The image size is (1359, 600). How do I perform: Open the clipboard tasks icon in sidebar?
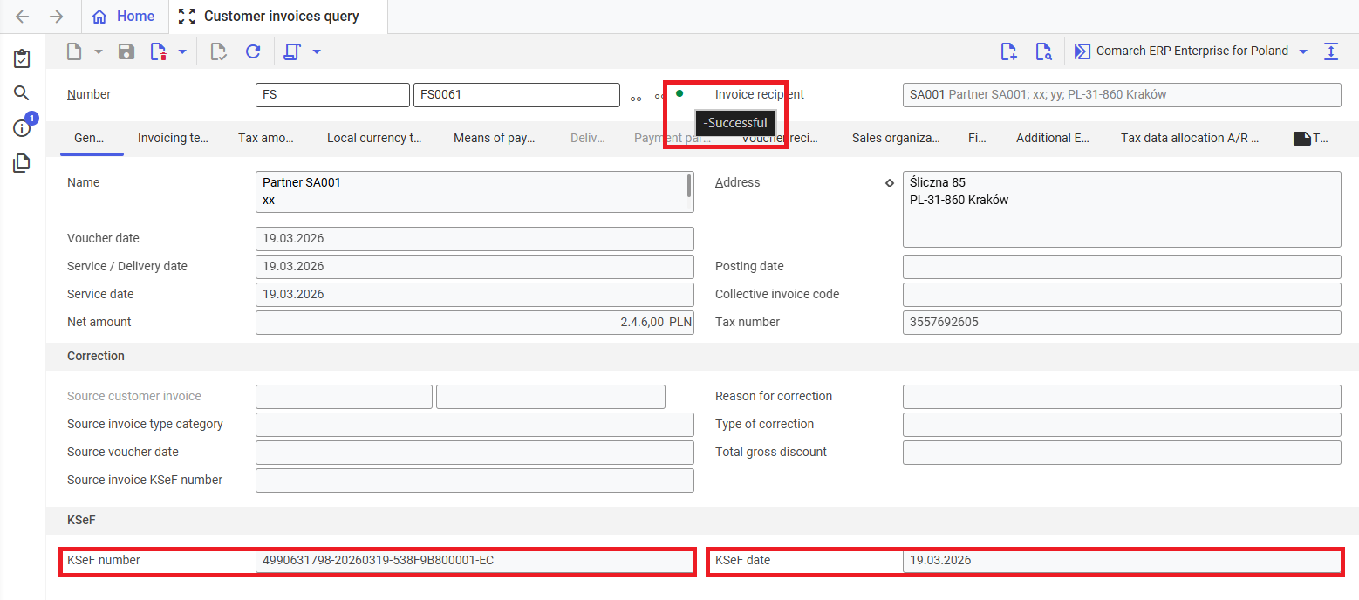click(x=22, y=59)
